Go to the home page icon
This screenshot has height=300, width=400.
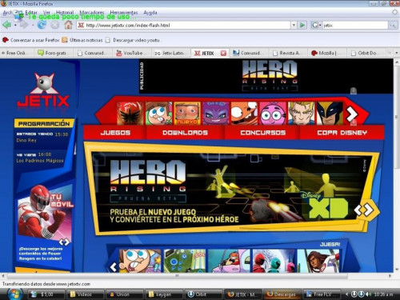click(69, 25)
